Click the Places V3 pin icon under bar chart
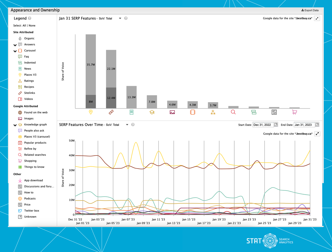Viewport: 332px width, 252px height. 91,112
